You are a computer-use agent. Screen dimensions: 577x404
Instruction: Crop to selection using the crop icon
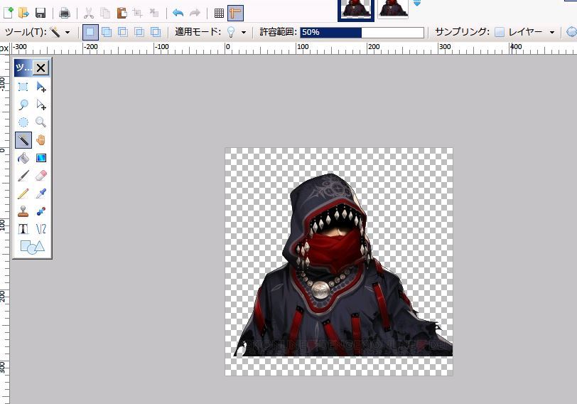click(x=138, y=14)
